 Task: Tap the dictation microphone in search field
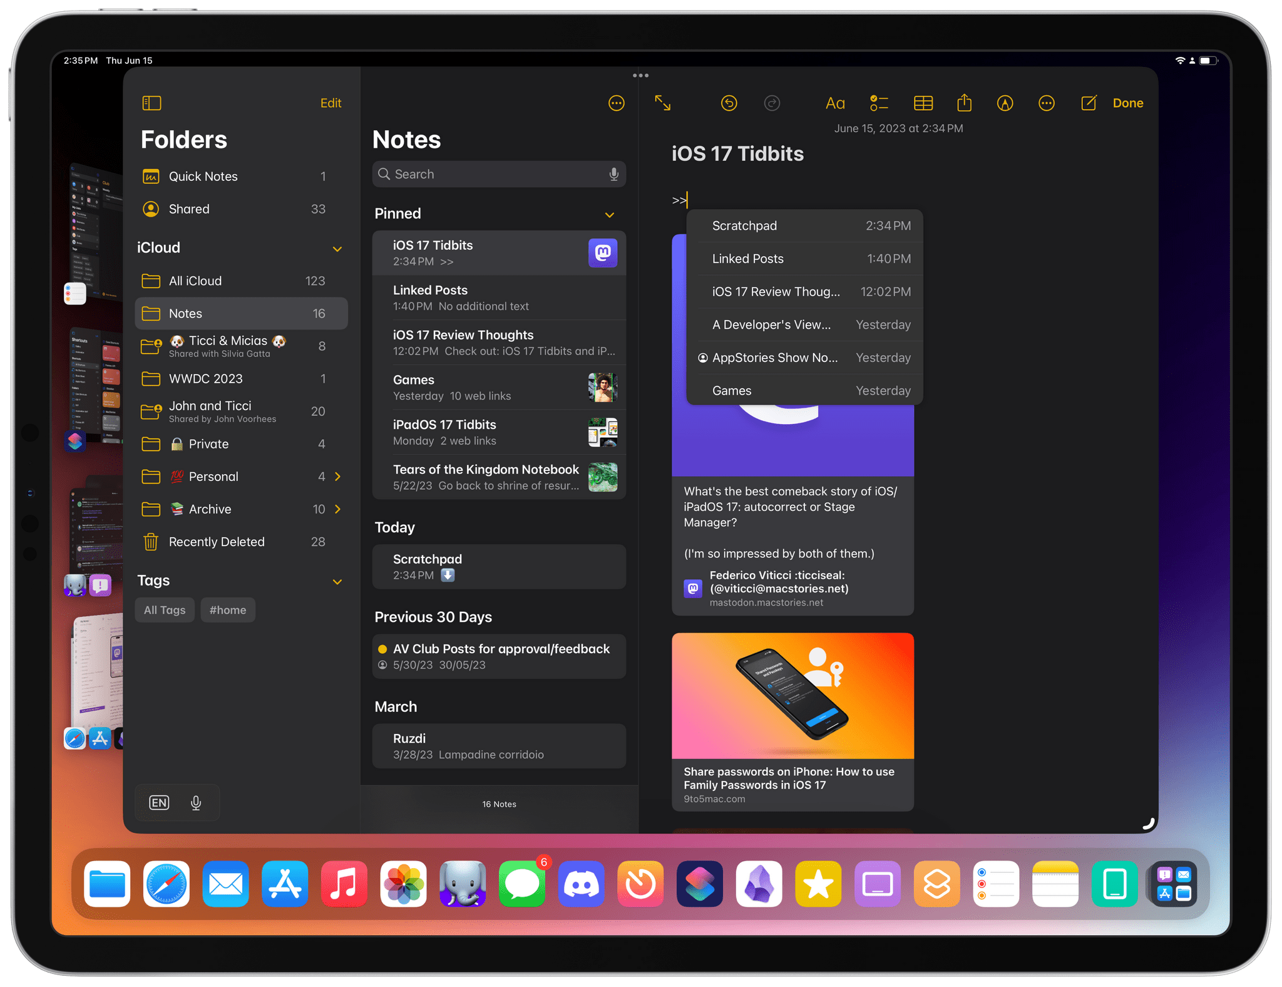[x=613, y=174]
